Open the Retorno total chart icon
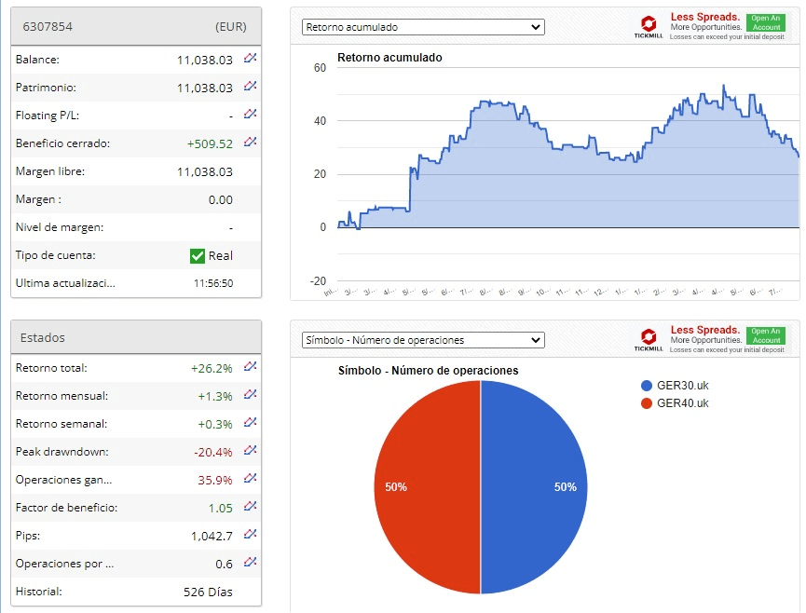The width and height of the screenshot is (806, 613). pos(251,366)
